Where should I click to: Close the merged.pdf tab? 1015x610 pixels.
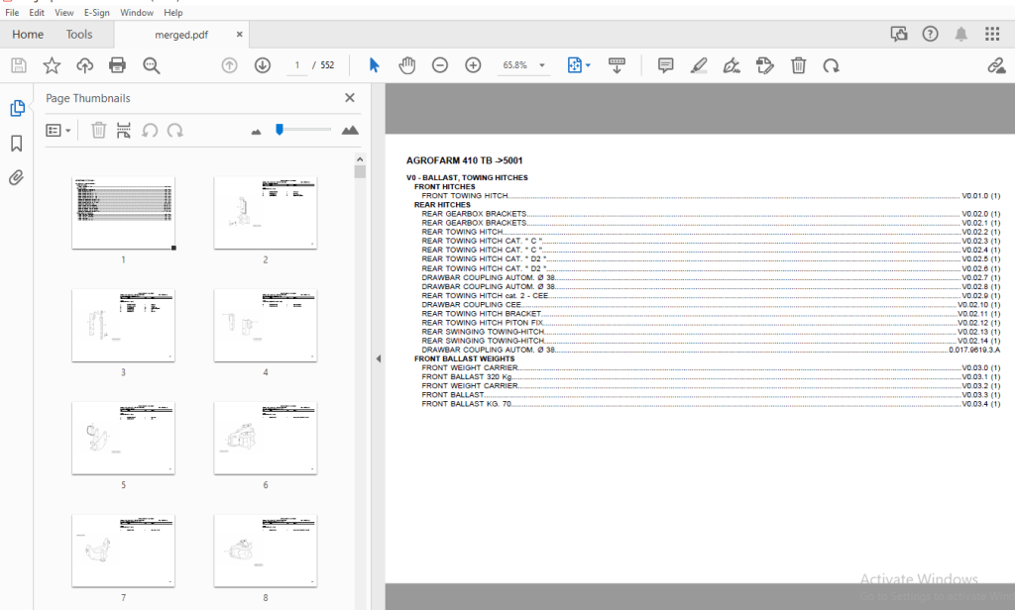[x=240, y=35]
